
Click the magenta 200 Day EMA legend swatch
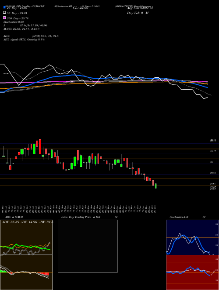click(5, 18)
